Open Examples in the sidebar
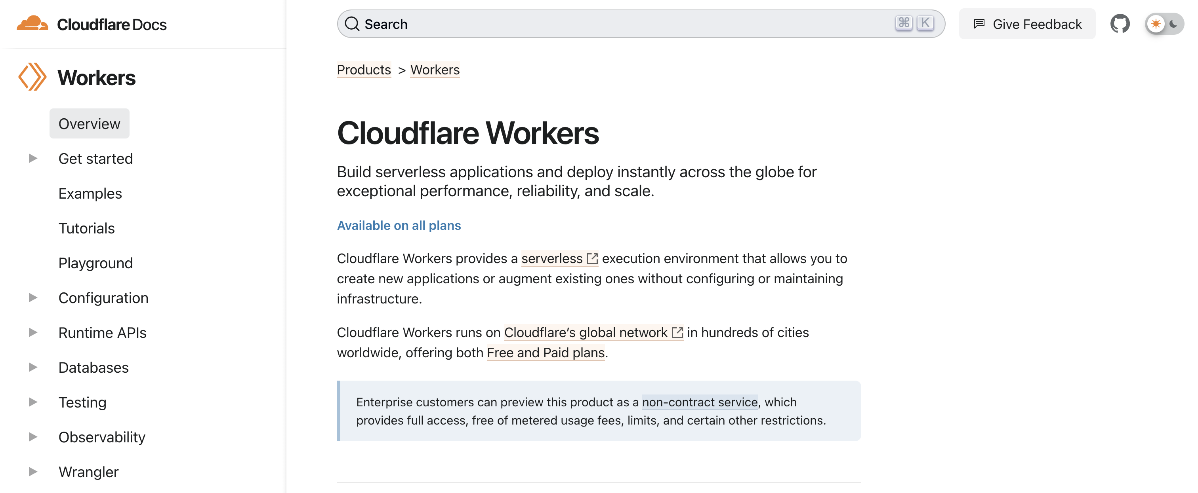1198x493 pixels. [90, 193]
